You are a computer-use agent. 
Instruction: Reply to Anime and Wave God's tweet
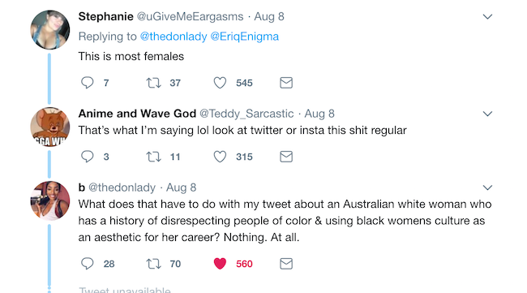pyautogui.click(x=87, y=157)
